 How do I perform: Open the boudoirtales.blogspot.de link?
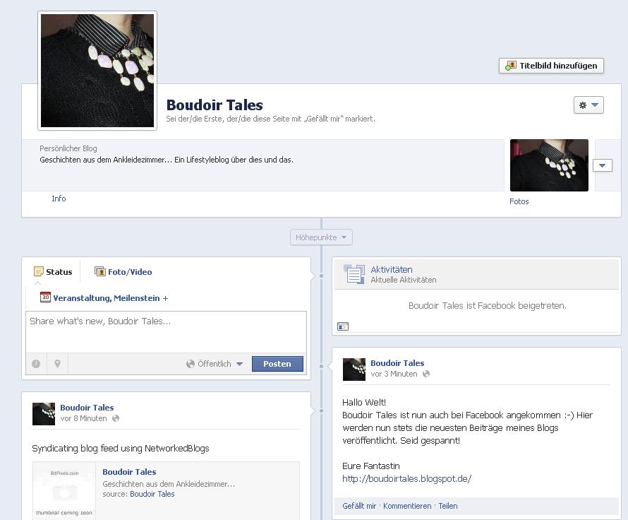(406, 478)
